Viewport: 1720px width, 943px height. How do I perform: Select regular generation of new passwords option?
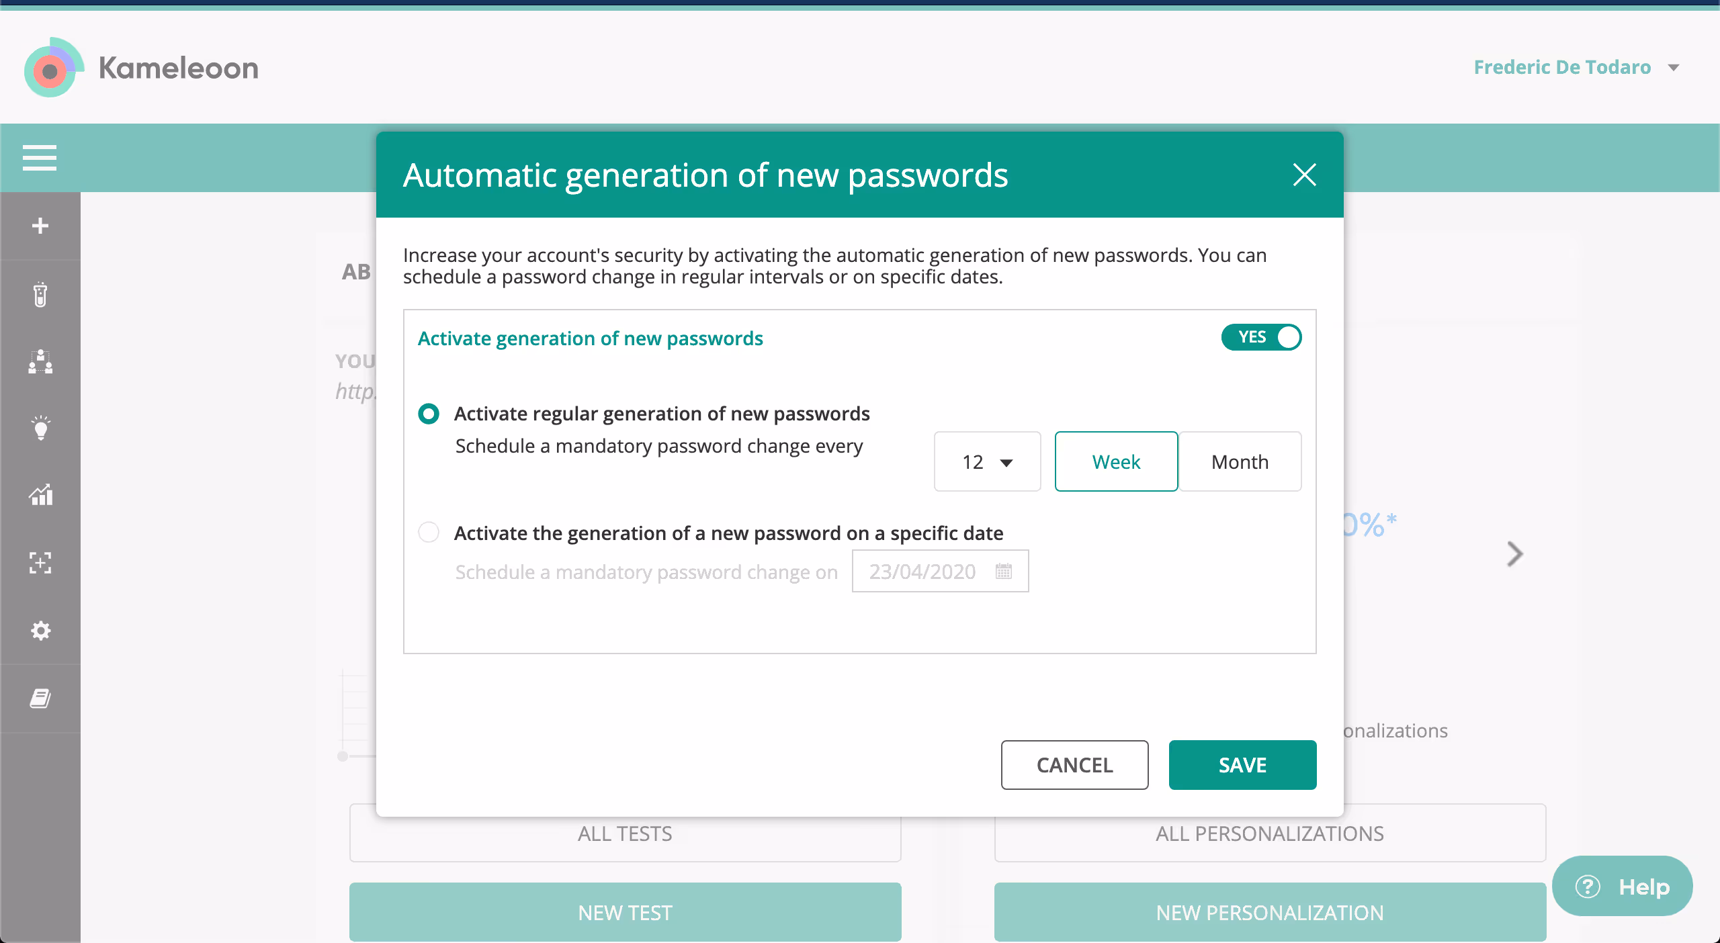tap(428, 414)
